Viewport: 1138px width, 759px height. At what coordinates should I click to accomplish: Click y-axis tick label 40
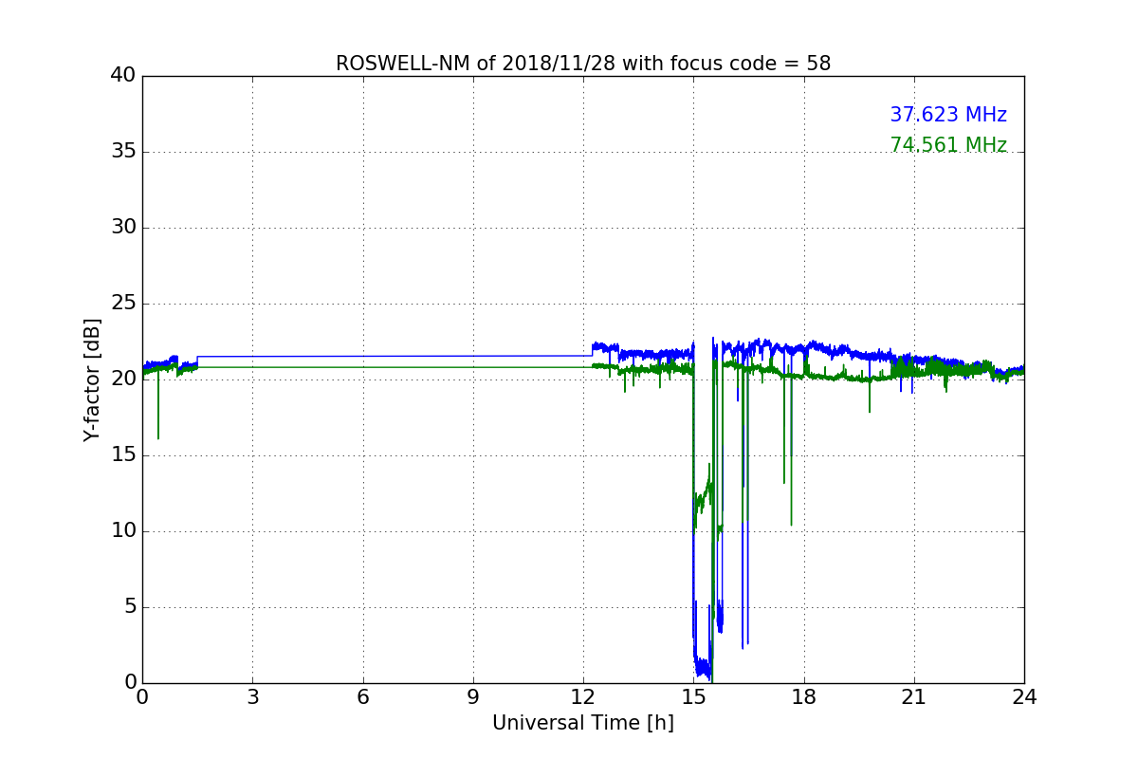[123, 76]
